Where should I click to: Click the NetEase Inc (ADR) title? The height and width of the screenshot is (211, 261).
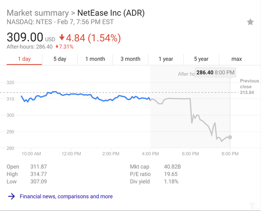(111, 13)
